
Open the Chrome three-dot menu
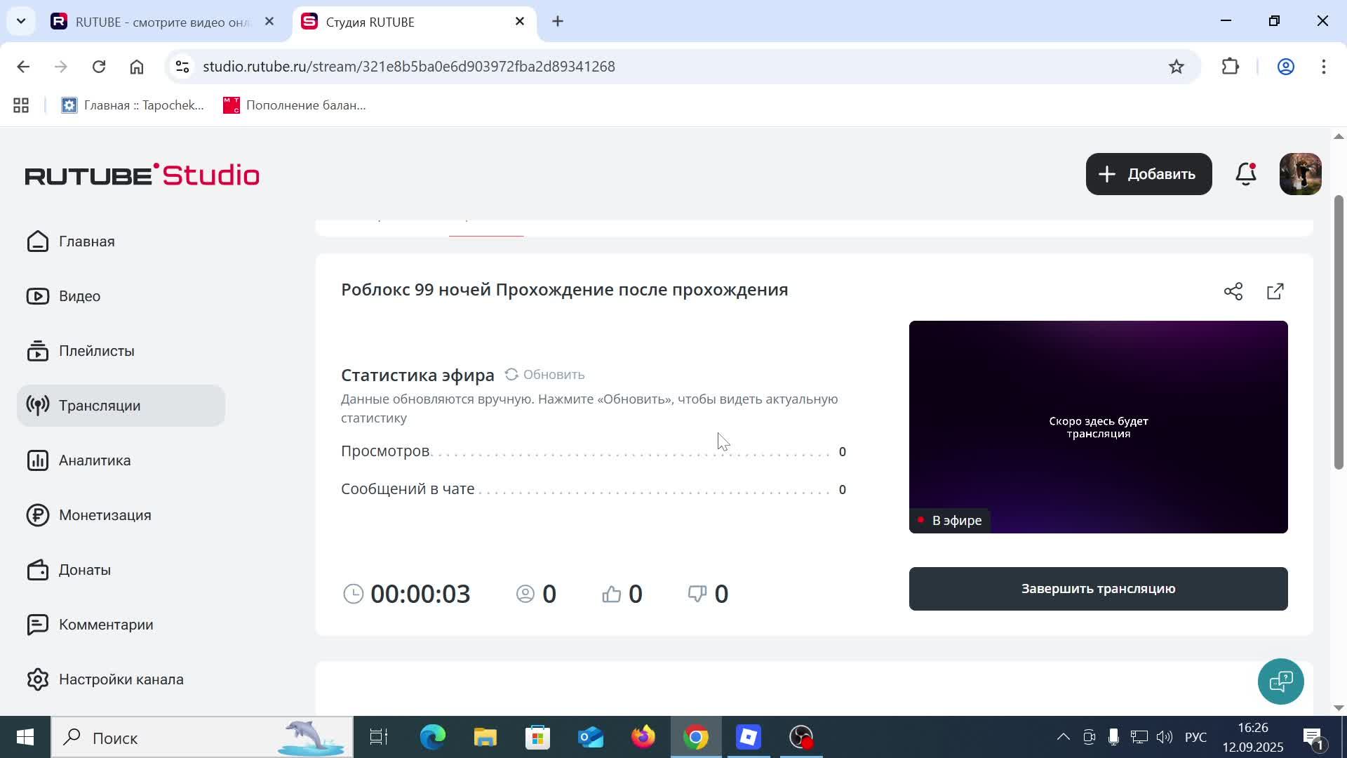1325,66
